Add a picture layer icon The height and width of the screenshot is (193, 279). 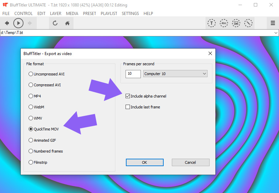(x=236, y=23)
